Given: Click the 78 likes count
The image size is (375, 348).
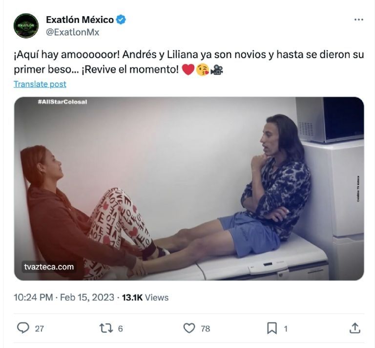Looking at the screenshot, I should [206, 328].
